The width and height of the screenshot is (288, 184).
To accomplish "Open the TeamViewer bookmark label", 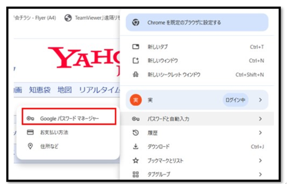I will (x=97, y=18).
